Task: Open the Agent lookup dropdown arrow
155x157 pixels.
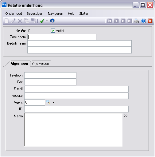Action: point(53,102)
